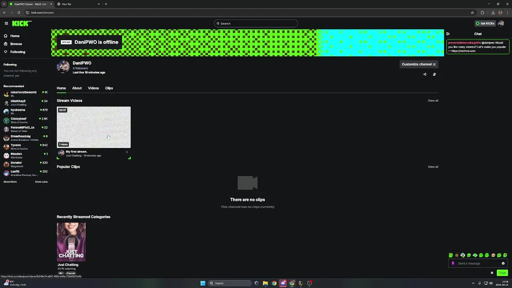Screen dimensions: 512x288
Task: Open the Just Chatting category cover
Action: coord(71,242)
